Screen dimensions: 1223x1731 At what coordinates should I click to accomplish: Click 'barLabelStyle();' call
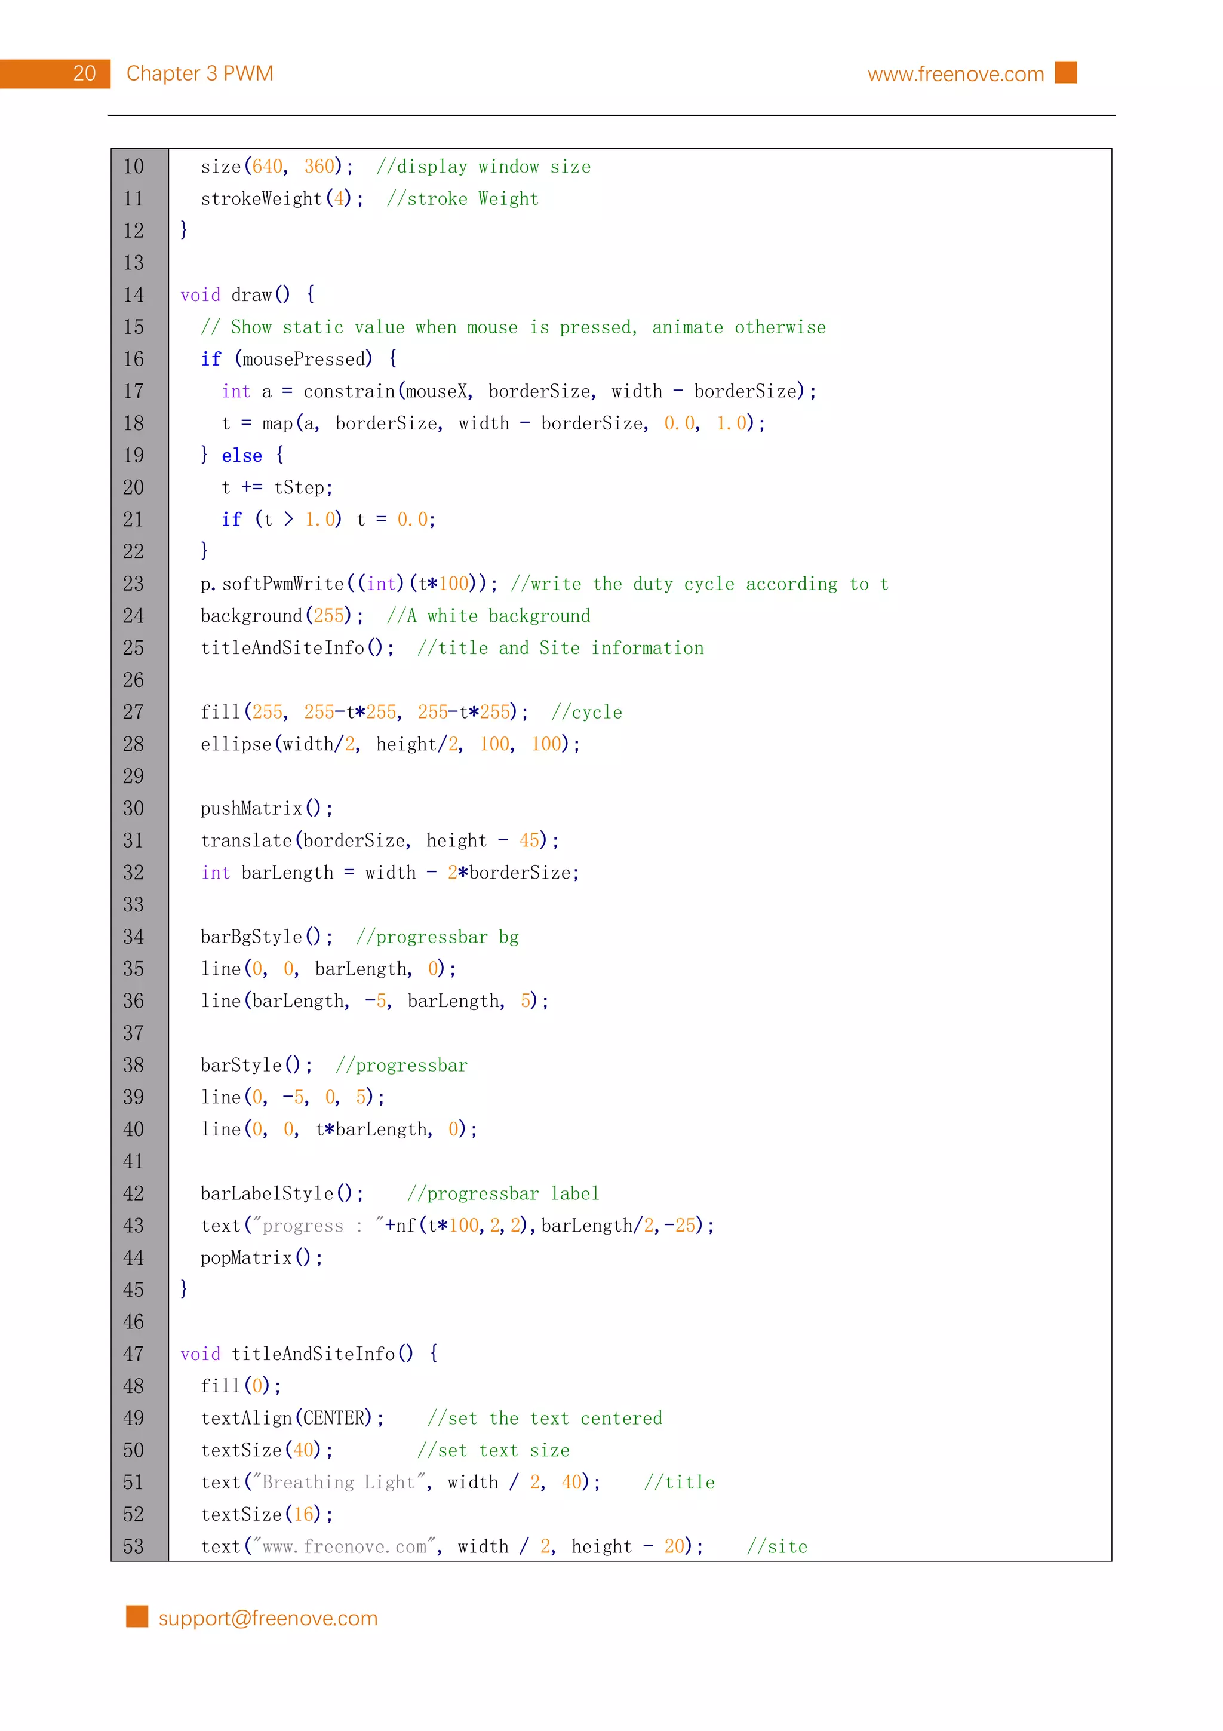coord(282,1193)
